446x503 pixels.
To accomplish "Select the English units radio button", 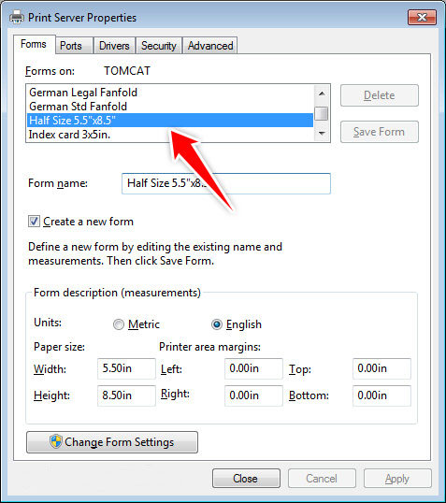I will pos(217,324).
